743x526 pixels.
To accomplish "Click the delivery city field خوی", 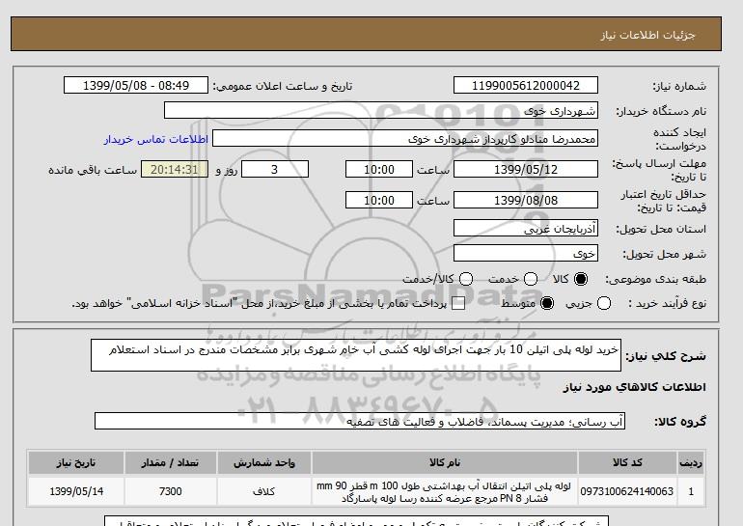I will point(526,253).
